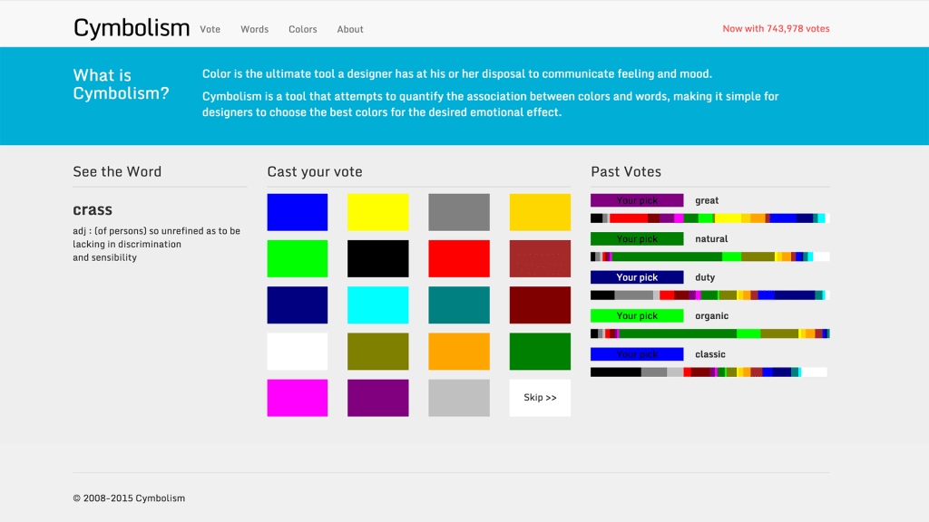Vote for the magenta swatch
Image resolution: width=929 pixels, height=522 pixels.
[296, 397]
